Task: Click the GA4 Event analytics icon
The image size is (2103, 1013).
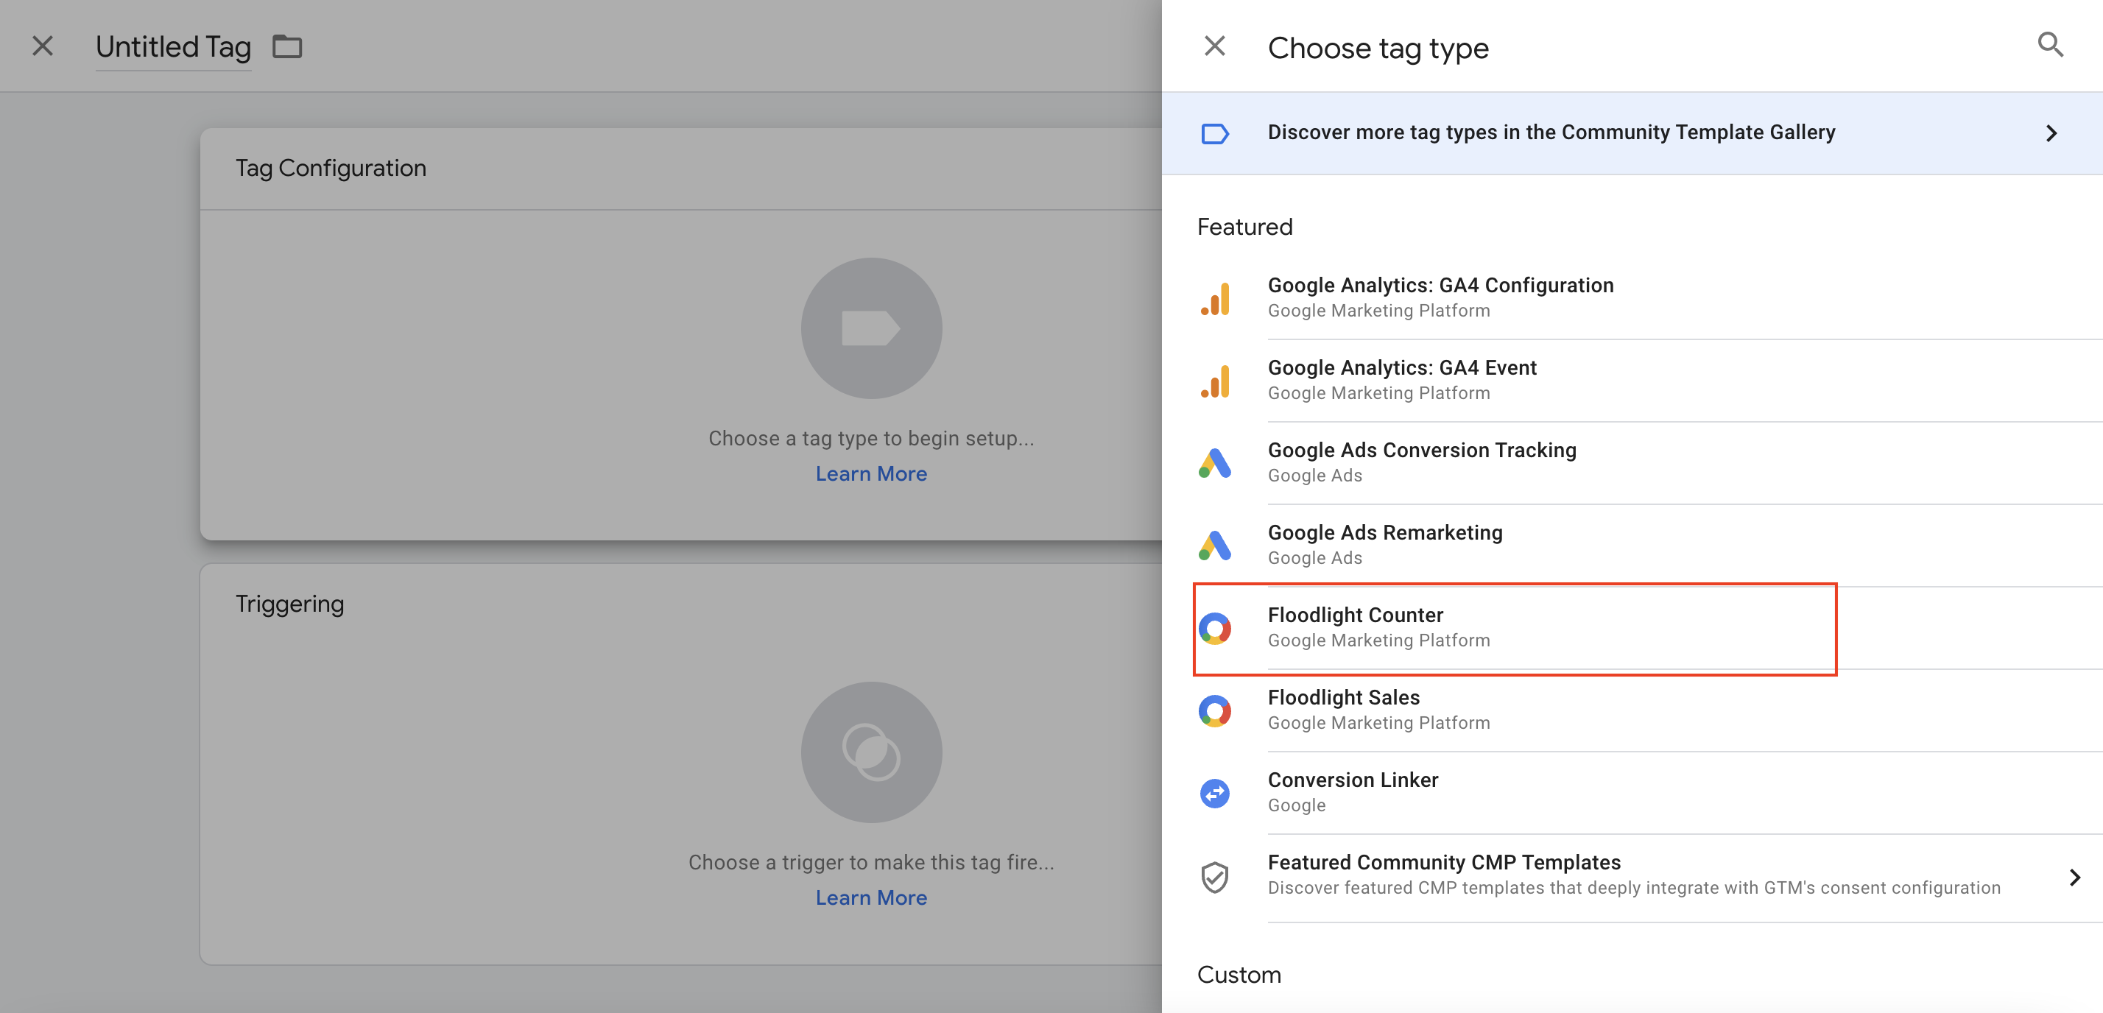Action: (1215, 381)
